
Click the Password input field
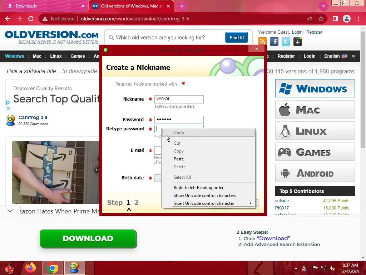coord(179,120)
